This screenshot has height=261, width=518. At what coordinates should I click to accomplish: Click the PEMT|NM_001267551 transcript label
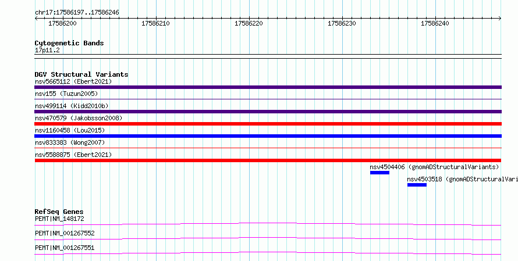click(65, 248)
